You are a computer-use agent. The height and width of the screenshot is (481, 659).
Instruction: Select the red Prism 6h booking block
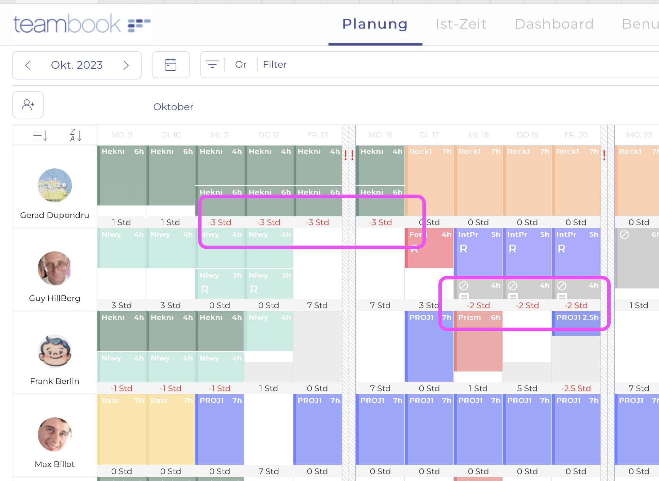click(478, 340)
